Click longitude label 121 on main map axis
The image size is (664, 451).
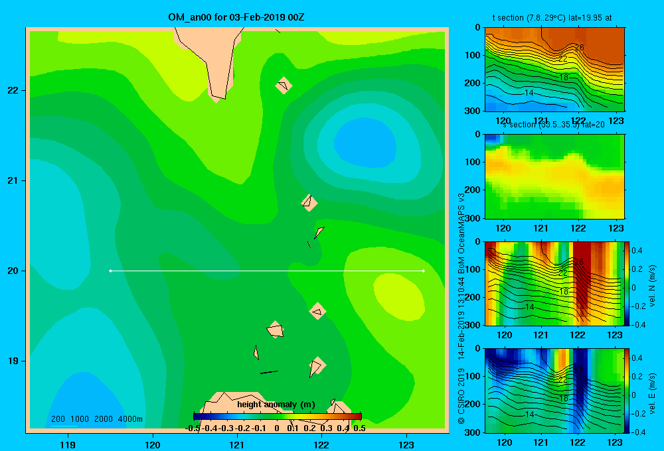(x=237, y=444)
